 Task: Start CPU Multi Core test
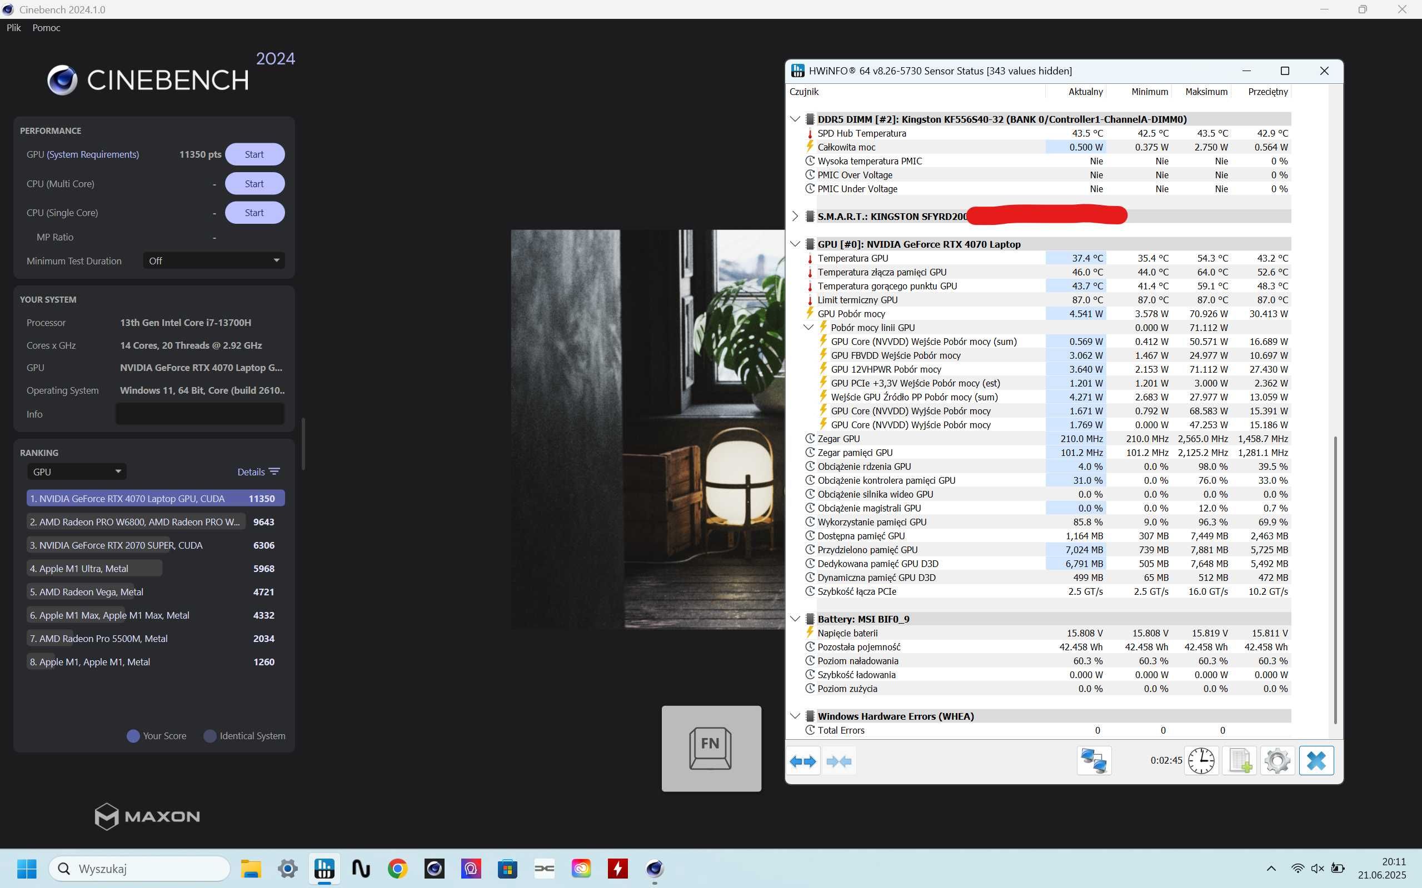click(x=255, y=184)
